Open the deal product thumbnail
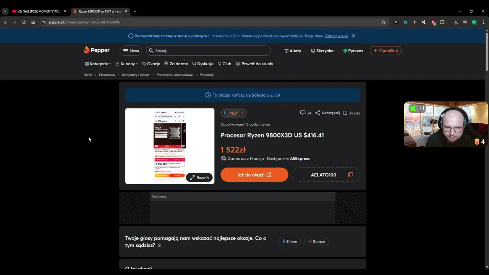Screen dimensions: 489x275 click(x=170, y=146)
